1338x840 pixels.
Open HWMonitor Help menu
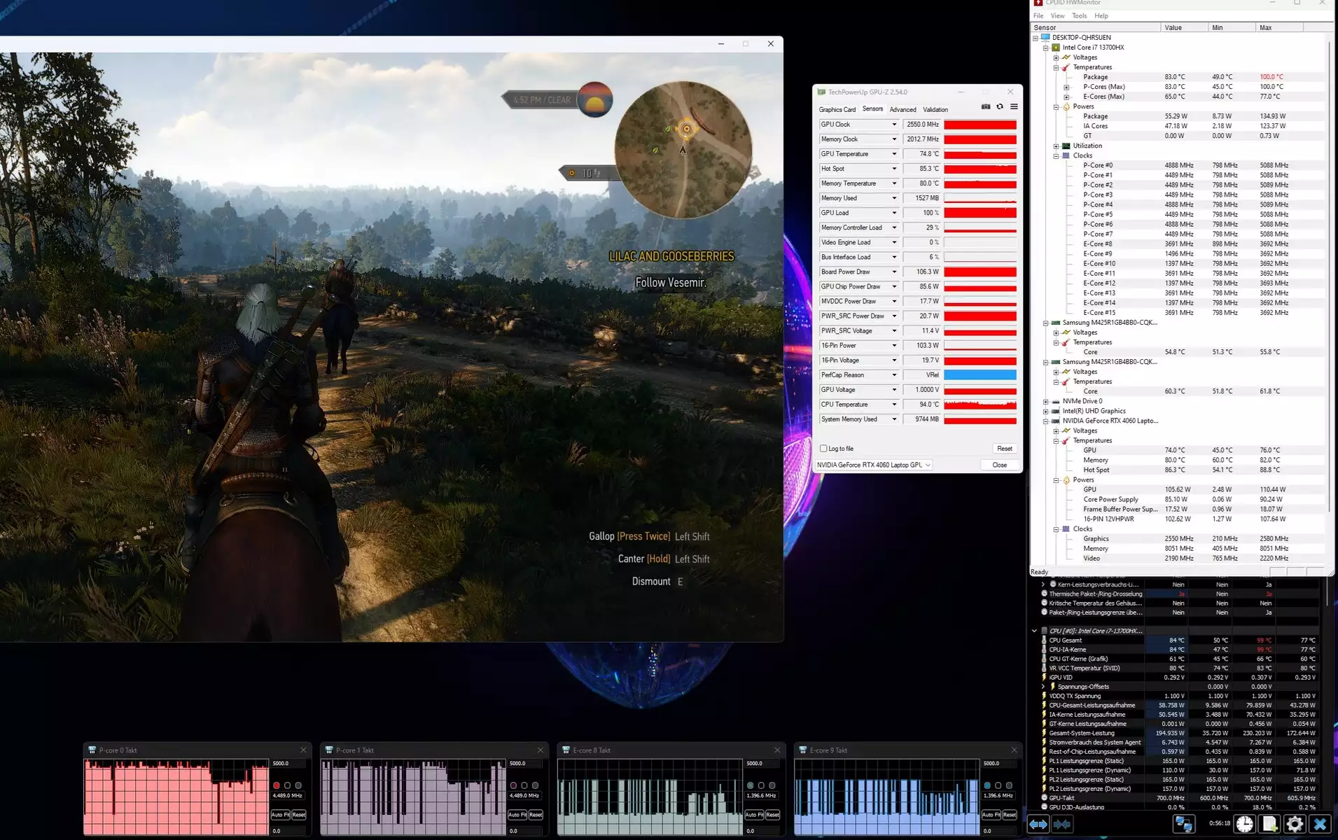tap(1101, 16)
